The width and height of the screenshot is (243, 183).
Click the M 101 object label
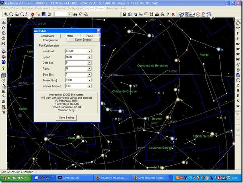click(x=119, y=119)
